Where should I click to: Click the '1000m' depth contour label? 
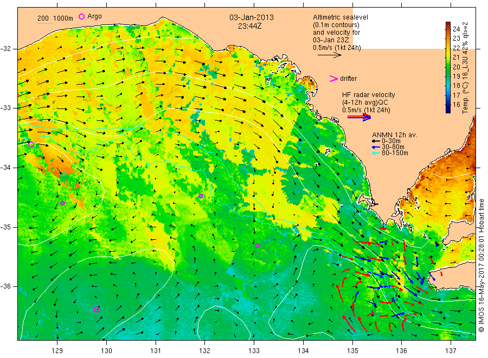63,18
